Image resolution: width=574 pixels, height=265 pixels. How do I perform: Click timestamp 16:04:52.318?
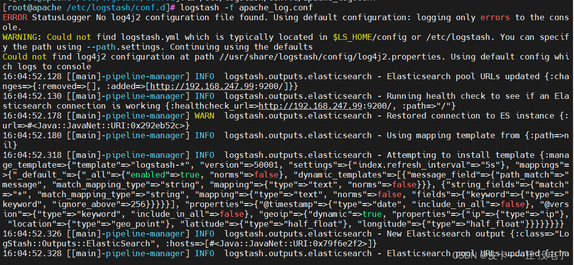click(x=32, y=155)
